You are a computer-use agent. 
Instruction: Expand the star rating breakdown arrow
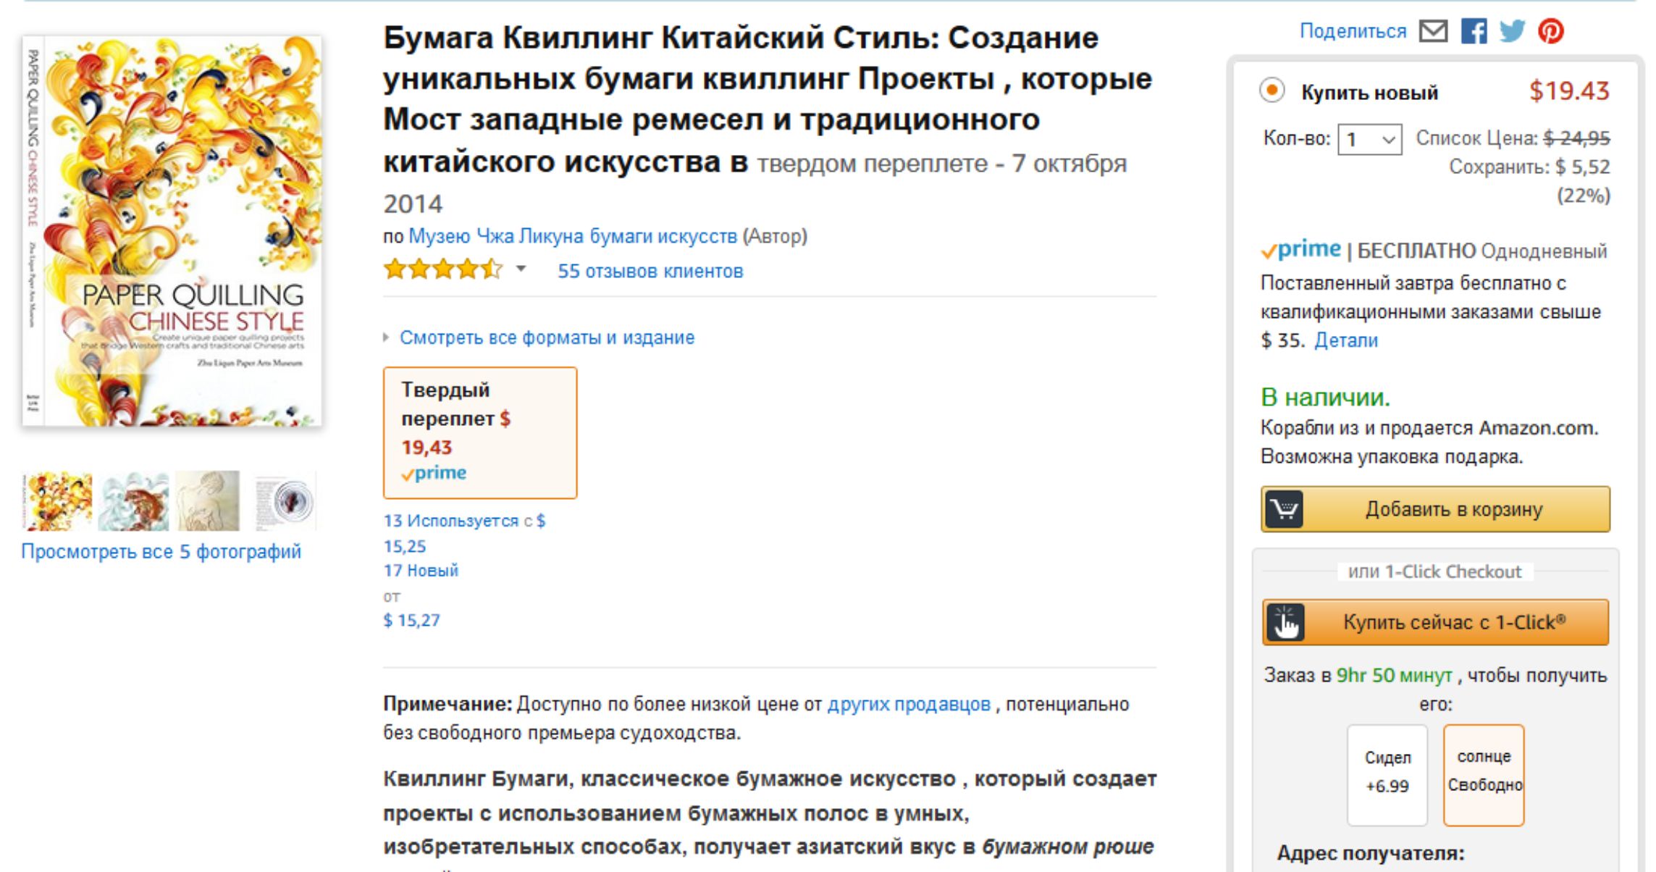click(x=521, y=269)
